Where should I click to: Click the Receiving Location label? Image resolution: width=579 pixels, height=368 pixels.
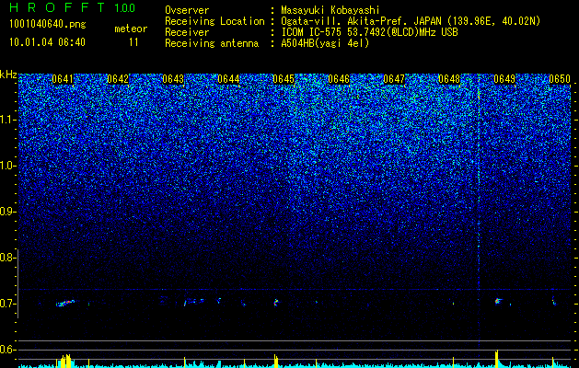(x=214, y=21)
